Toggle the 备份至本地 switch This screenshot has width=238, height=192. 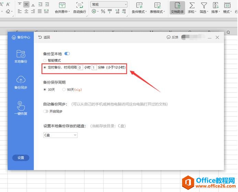[67, 54]
